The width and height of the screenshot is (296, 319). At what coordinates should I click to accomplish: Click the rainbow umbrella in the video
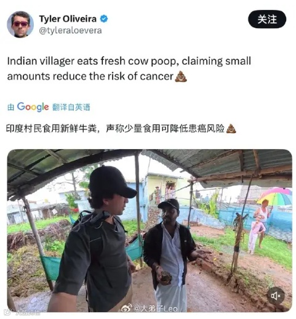click(275, 196)
